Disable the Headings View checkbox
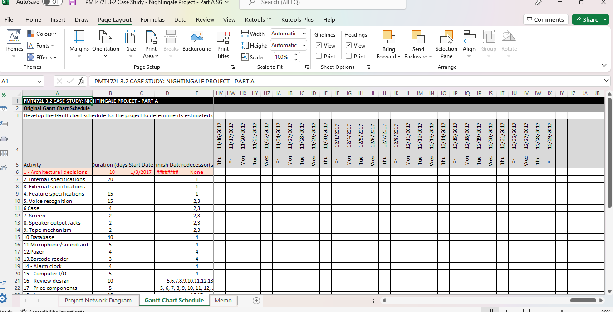This screenshot has width=613, height=312. [348, 45]
